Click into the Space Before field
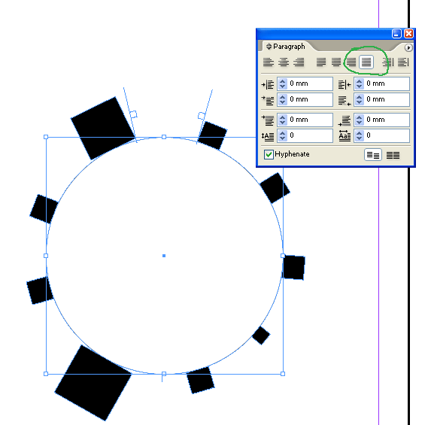The image size is (428, 425). [310, 120]
